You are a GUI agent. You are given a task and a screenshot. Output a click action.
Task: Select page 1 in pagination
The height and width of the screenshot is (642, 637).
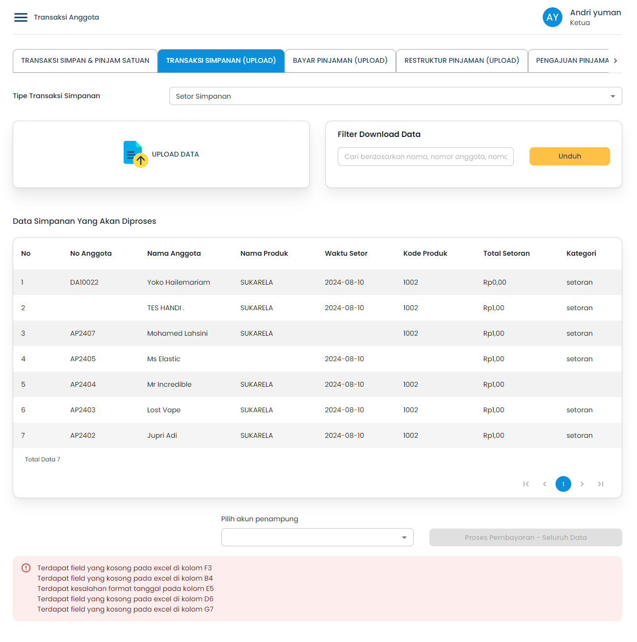(x=563, y=484)
